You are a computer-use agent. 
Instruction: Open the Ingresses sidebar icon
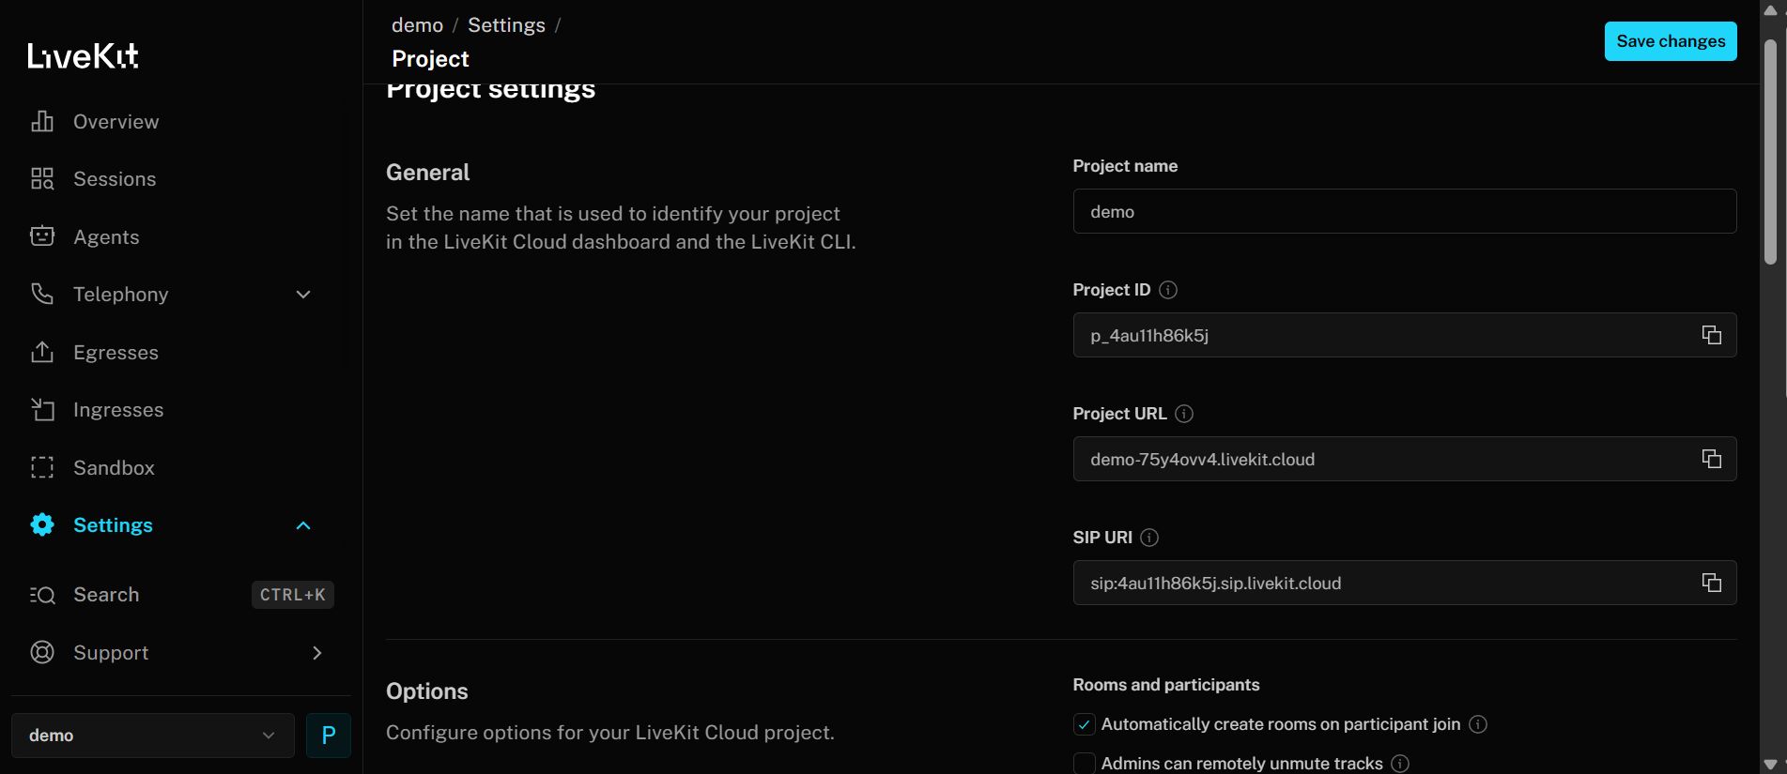[42, 409]
